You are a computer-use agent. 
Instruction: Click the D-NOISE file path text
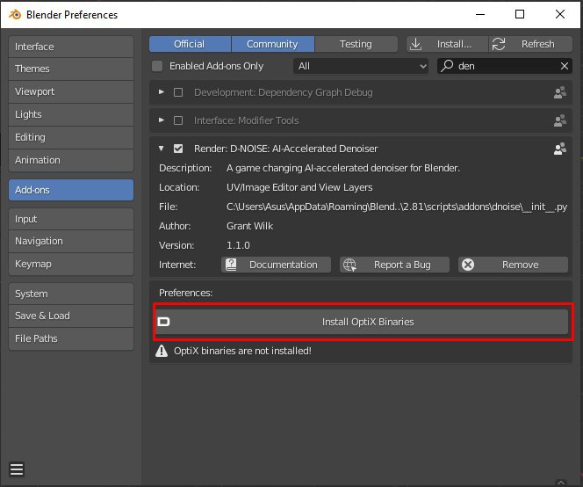click(x=397, y=207)
